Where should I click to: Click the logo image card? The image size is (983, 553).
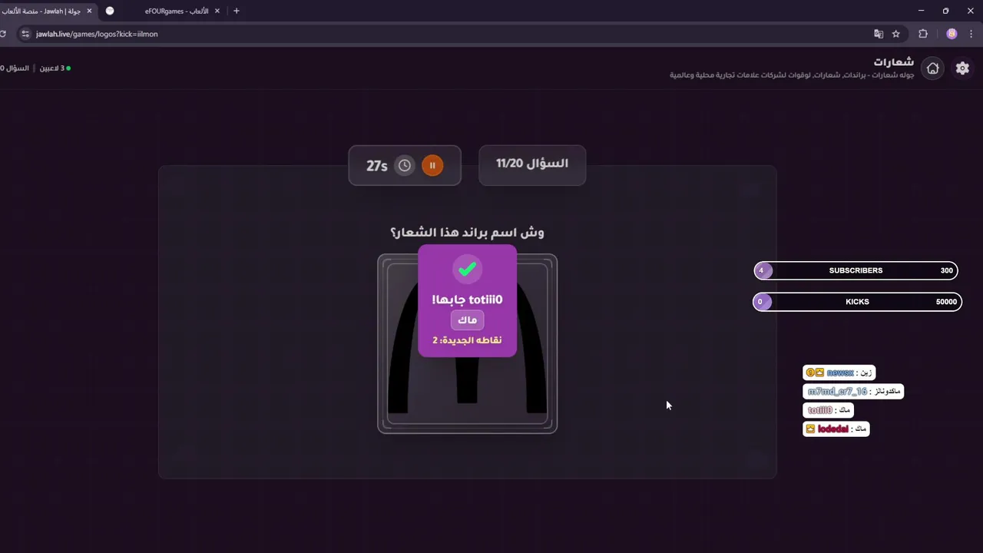(467, 343)
